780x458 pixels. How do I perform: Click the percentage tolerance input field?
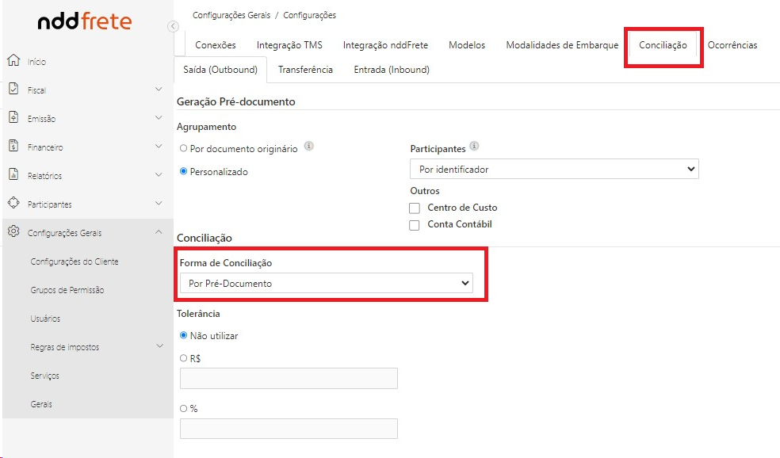click(289, 429)
